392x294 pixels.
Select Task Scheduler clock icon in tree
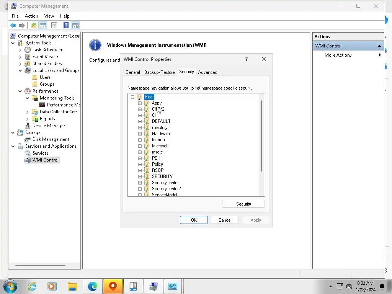coord(28,50)
